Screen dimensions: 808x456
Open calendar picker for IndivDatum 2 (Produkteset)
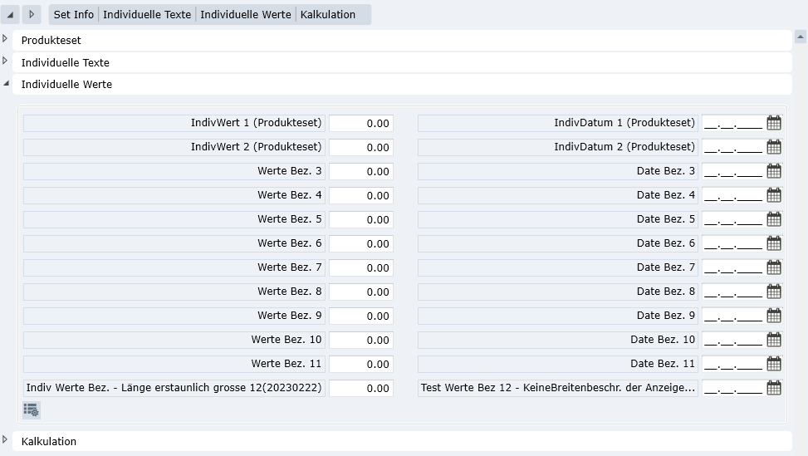pos(773,147)
